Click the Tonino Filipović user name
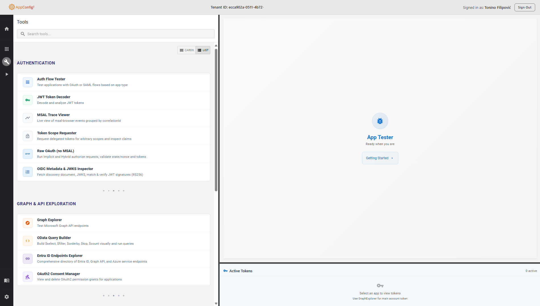The width and height of the screenshot is (540, 306). point(497,7)
